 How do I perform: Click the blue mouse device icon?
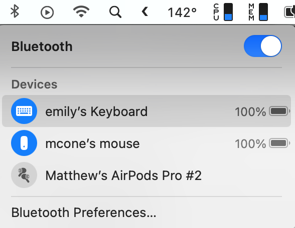24,143
